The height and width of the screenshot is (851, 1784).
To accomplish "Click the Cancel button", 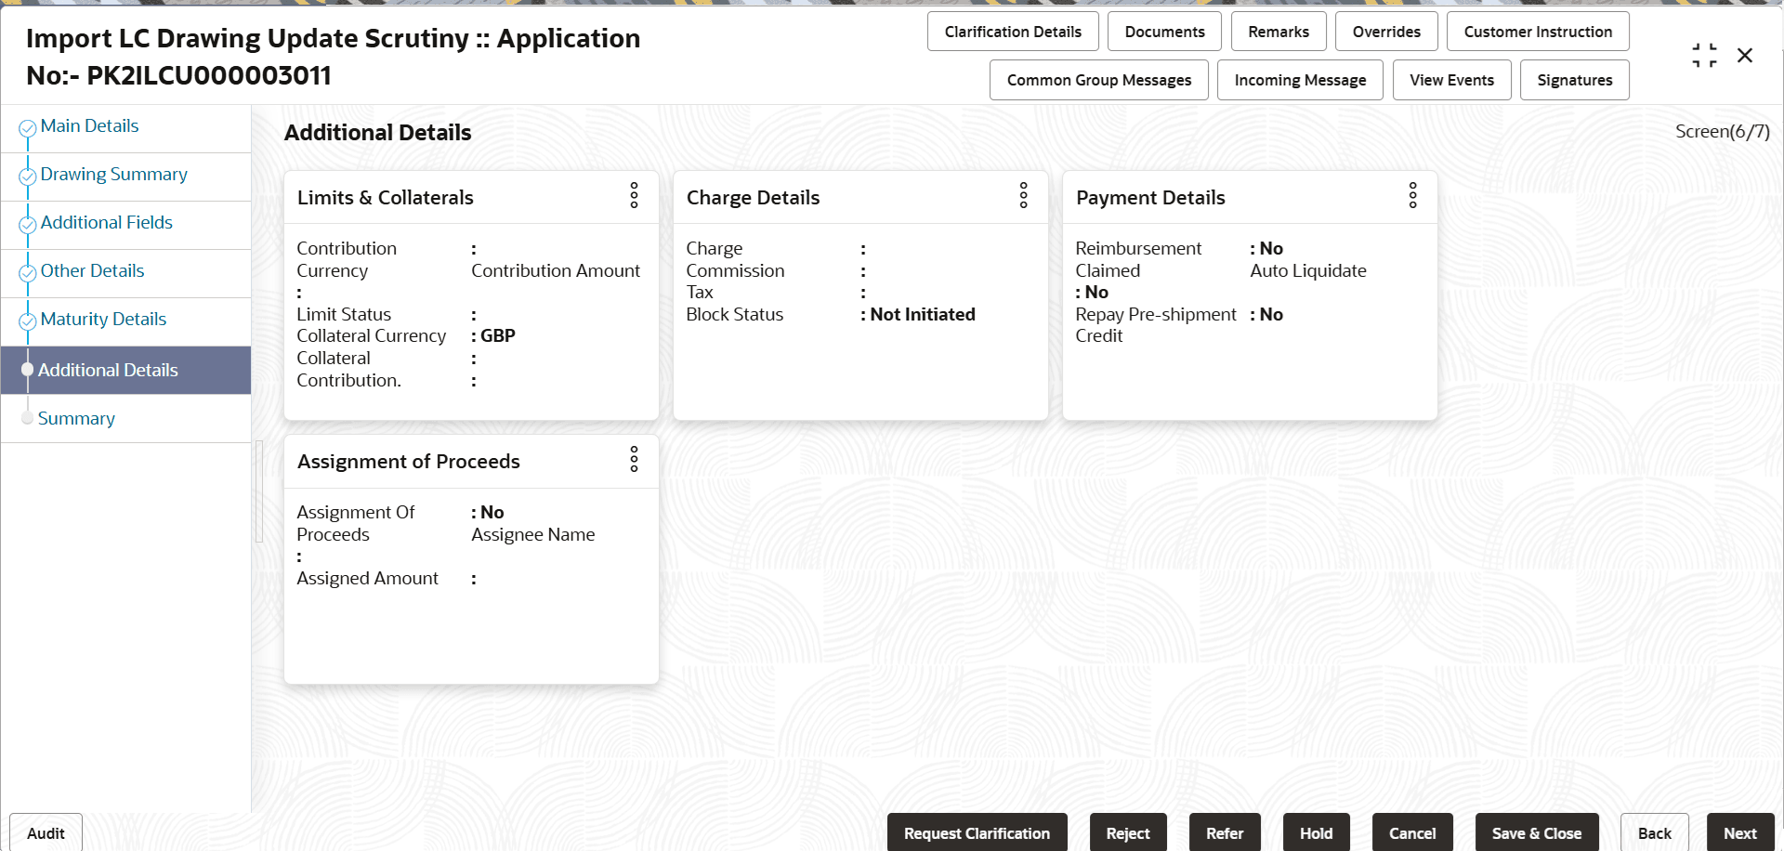I will (x=1412, y=833).
